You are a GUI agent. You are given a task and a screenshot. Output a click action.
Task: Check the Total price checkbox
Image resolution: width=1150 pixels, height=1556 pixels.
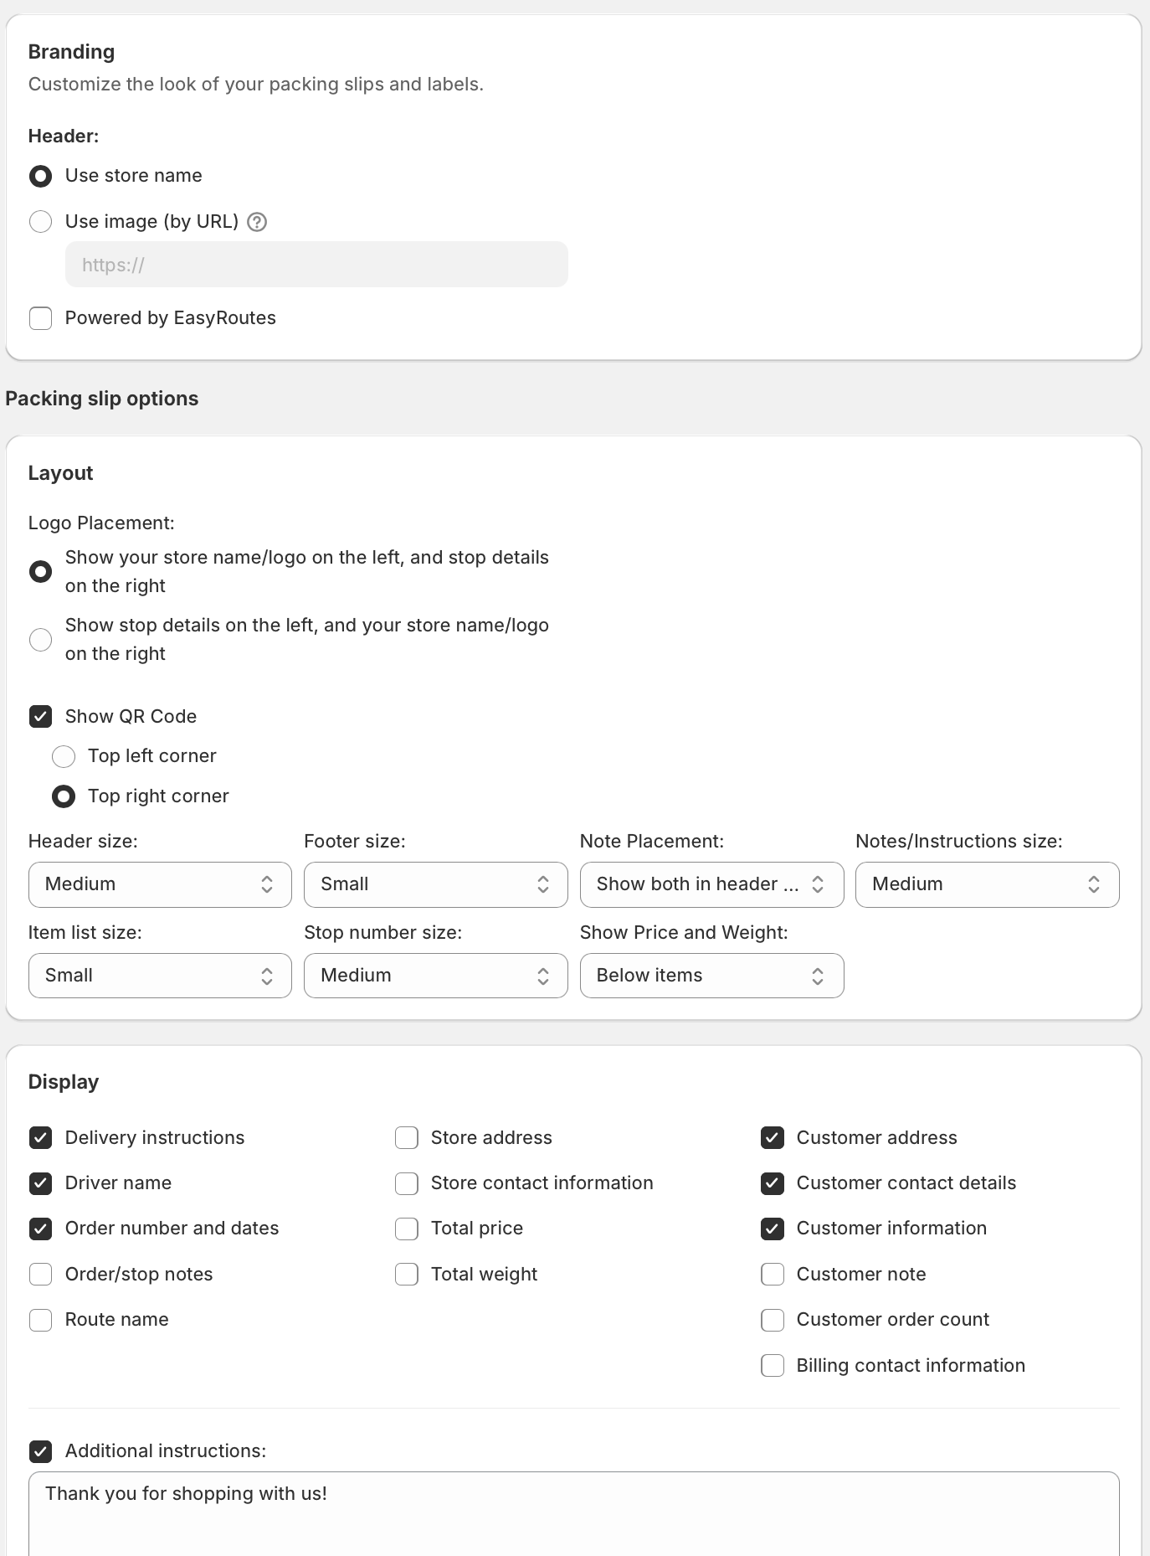pos(407,1229)
